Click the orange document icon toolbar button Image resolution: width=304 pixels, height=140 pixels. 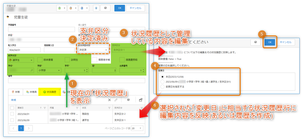(71, 8)
